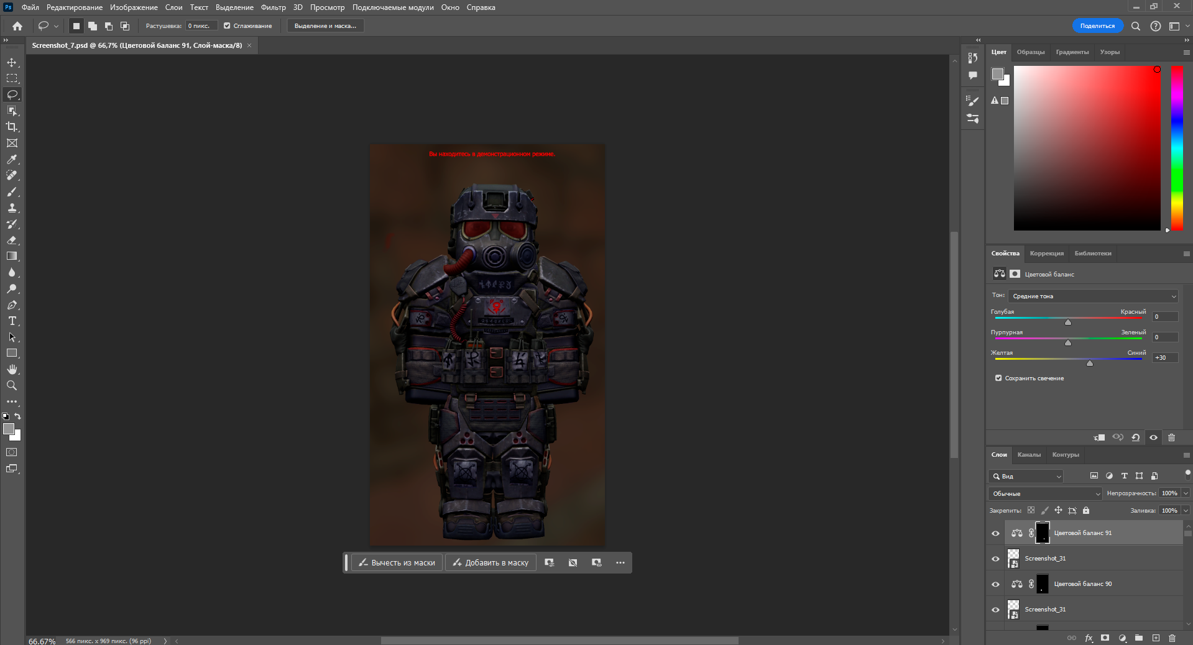Select the Brush tool
Viewport: 1193px width, 645px height.
[12, 191]
